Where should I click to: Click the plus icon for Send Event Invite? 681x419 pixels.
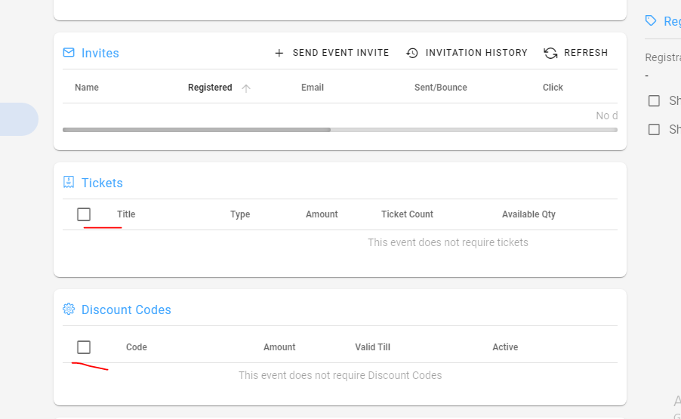coord(279,53)
